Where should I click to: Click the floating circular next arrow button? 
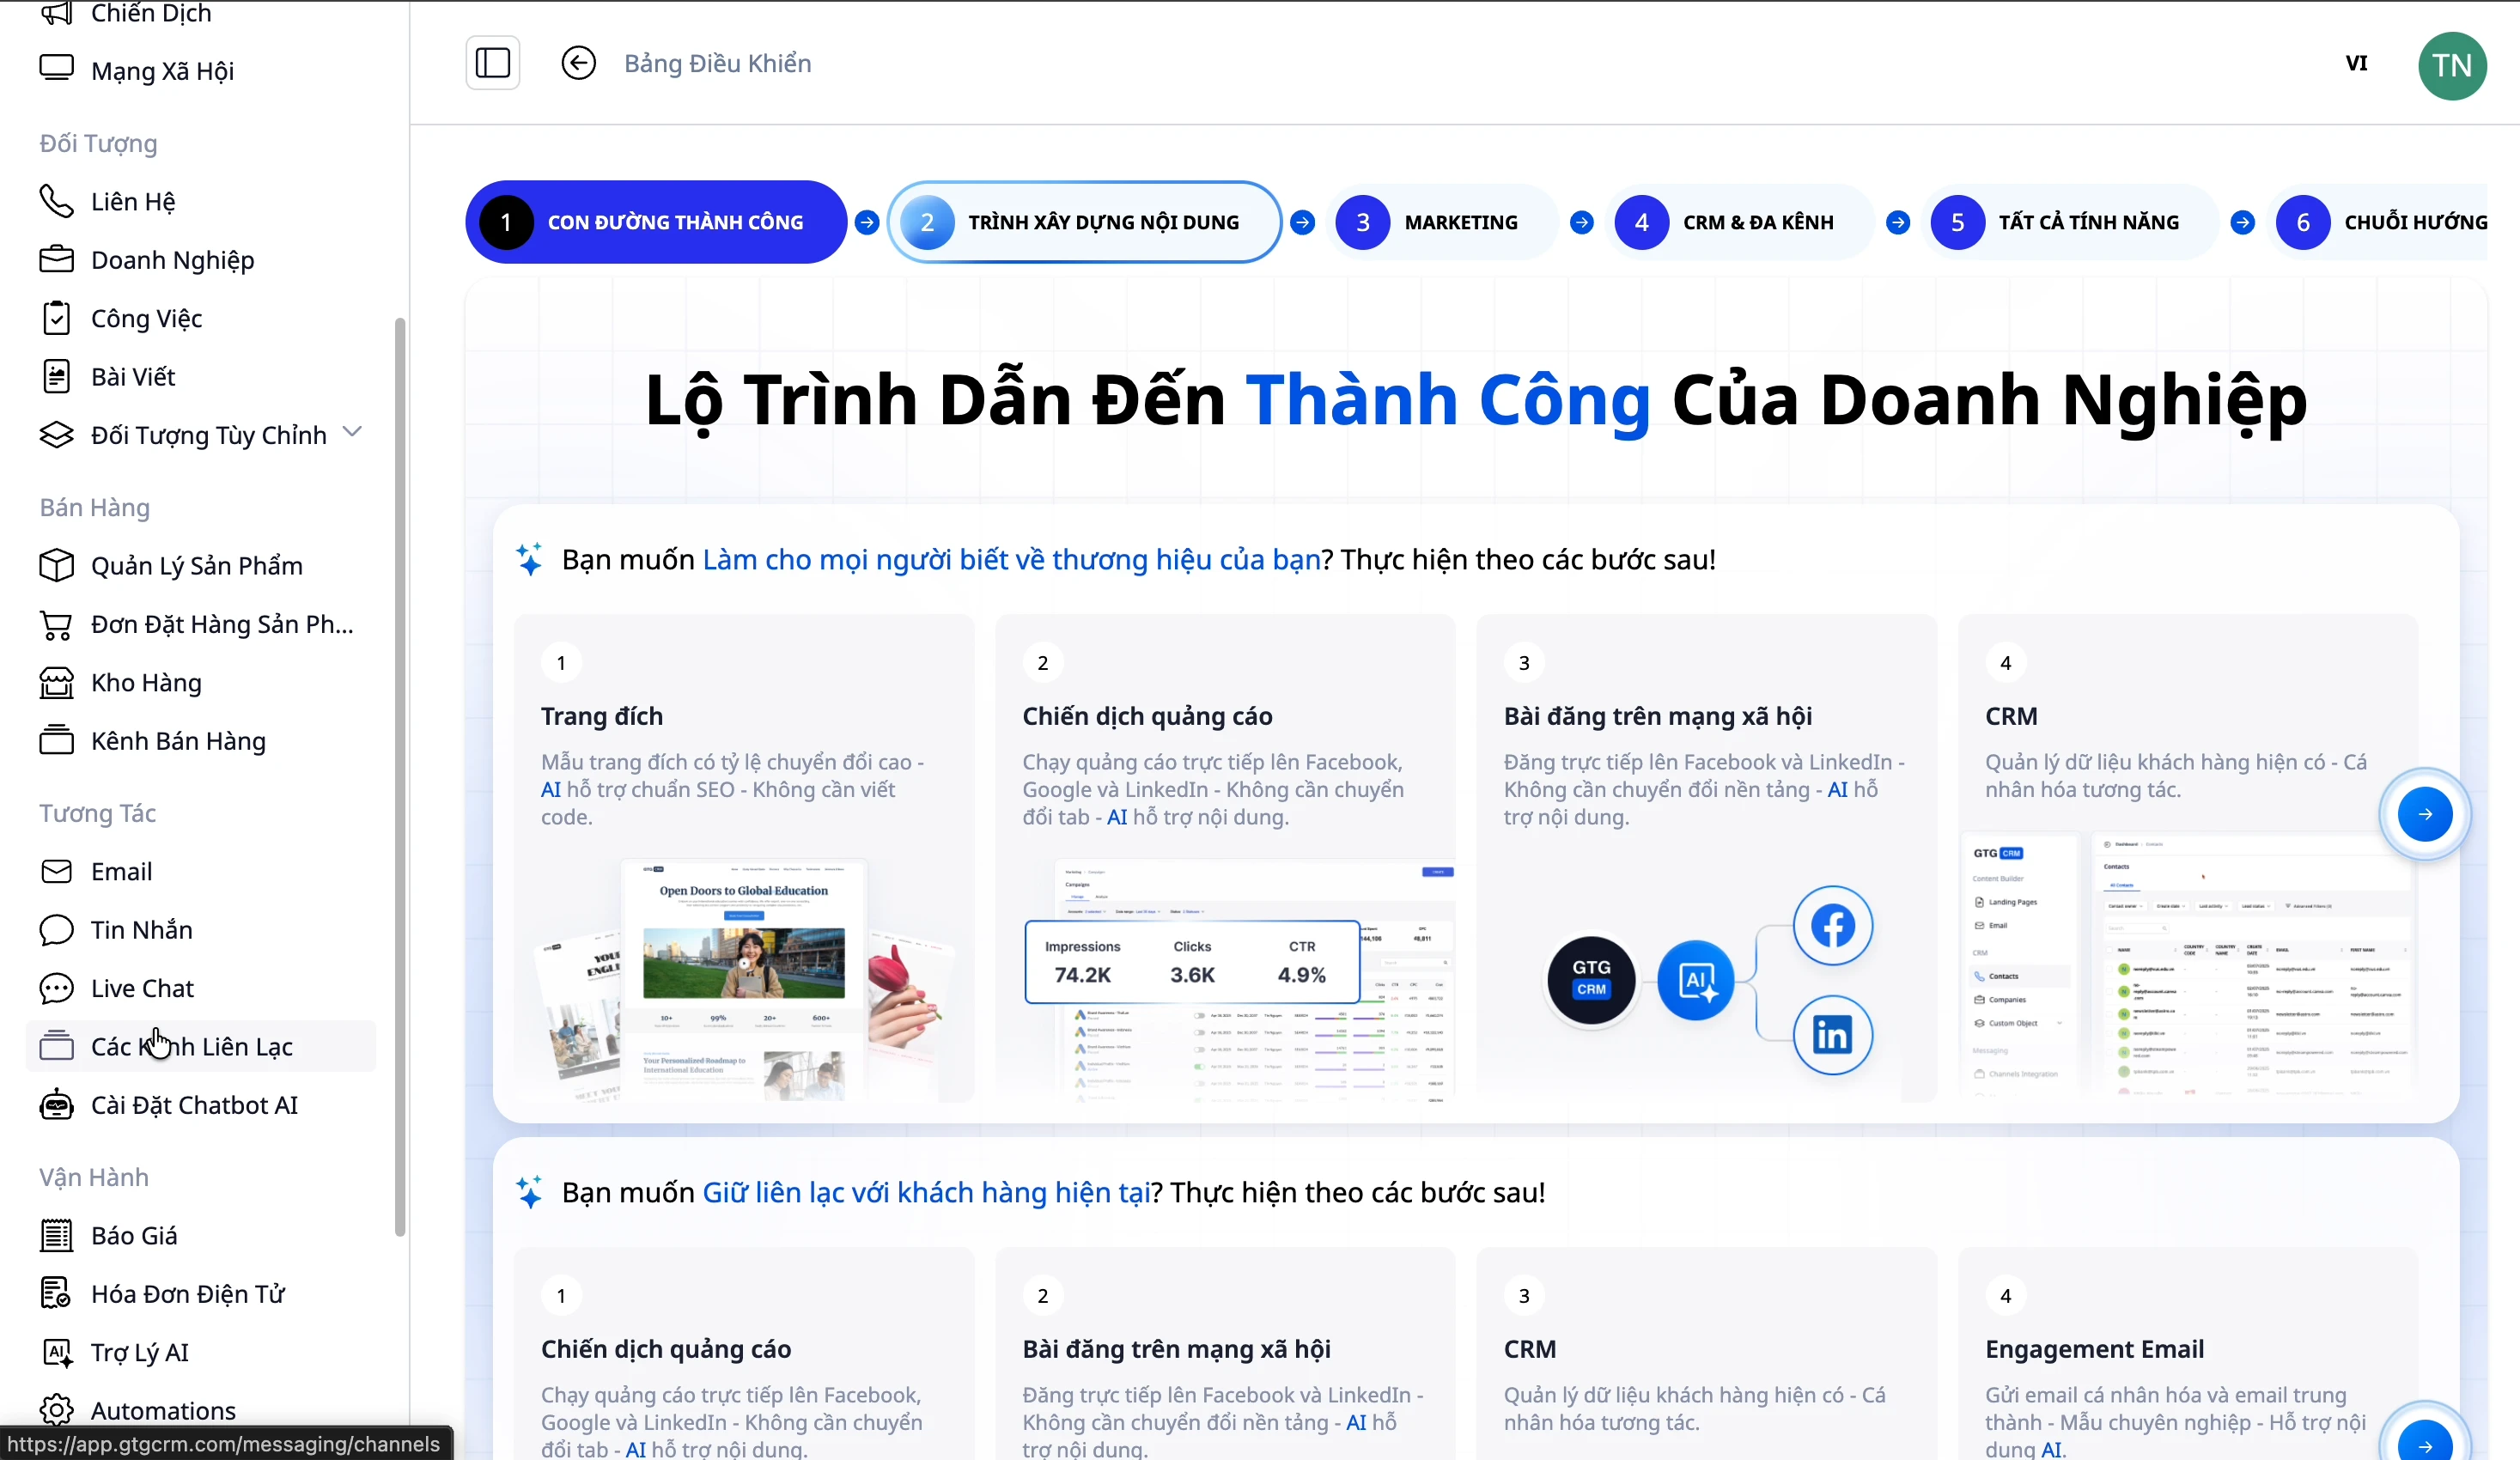[2425, 813]
